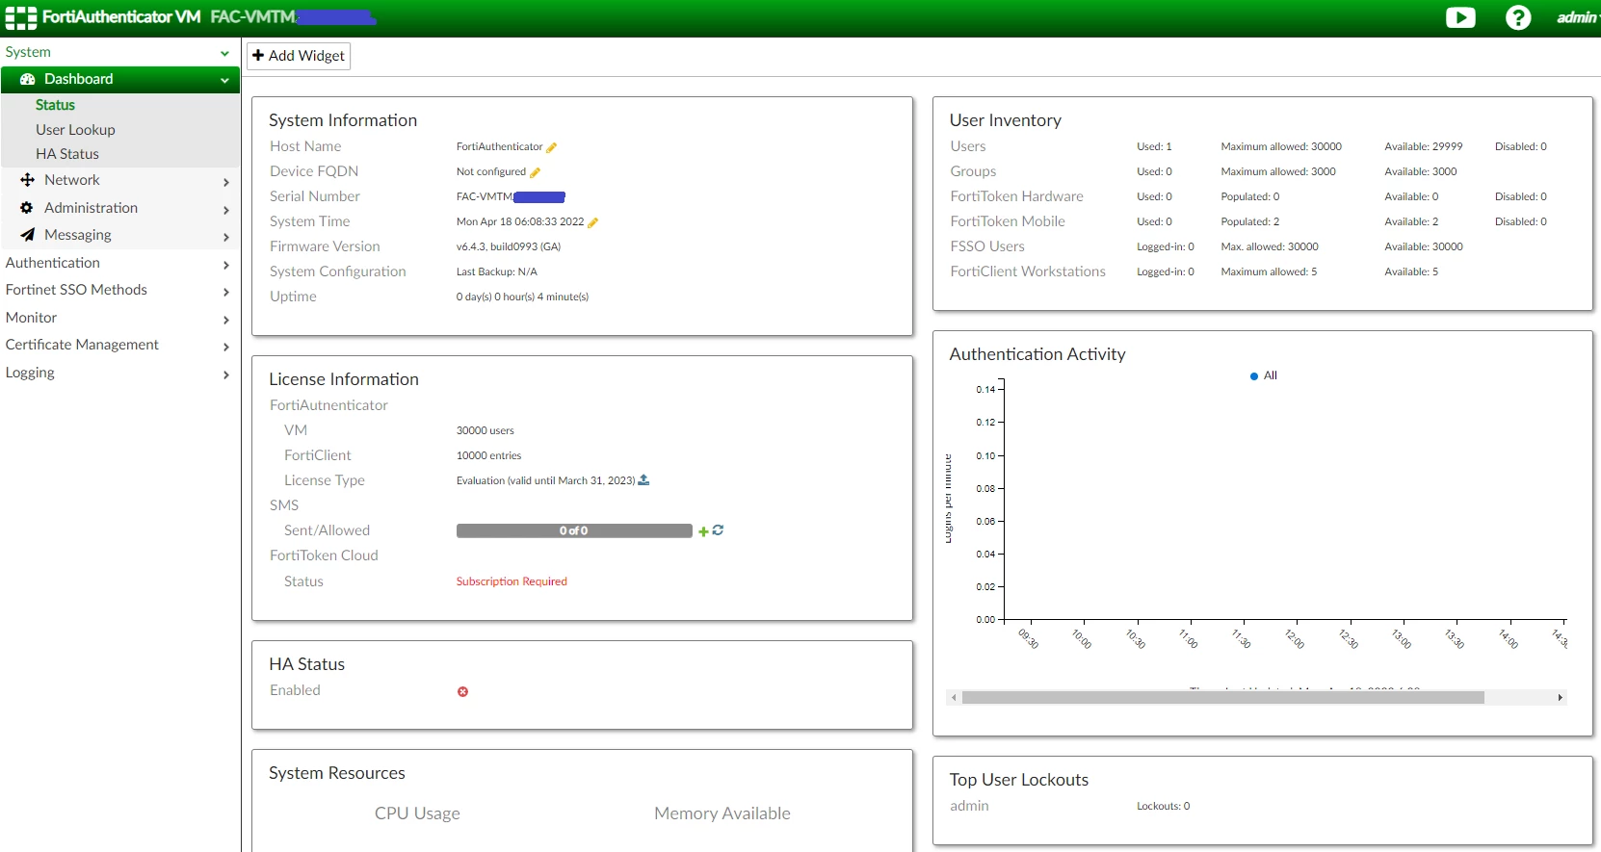Click the admin entry in Top User Lockouts
Image resolution: width=1601 pixels, height=852 pixels.
click(x=969, y=806)
